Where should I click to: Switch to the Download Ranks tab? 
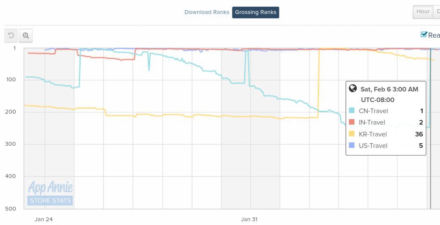click(x=207, y=12)
